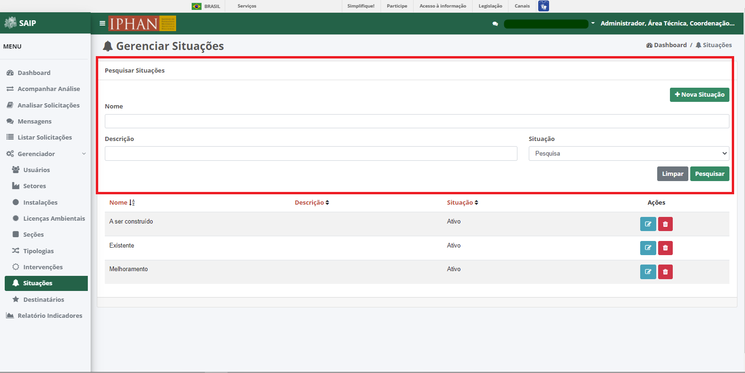Click the Limpar button
The height and width of the screenshot is (373, 745).
coord(673,174)
